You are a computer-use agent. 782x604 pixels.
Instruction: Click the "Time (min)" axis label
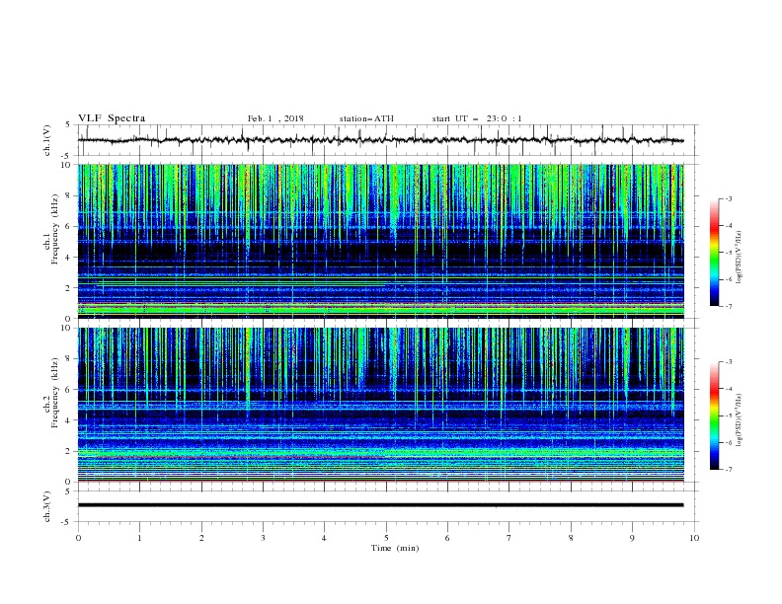pos(395,548)
